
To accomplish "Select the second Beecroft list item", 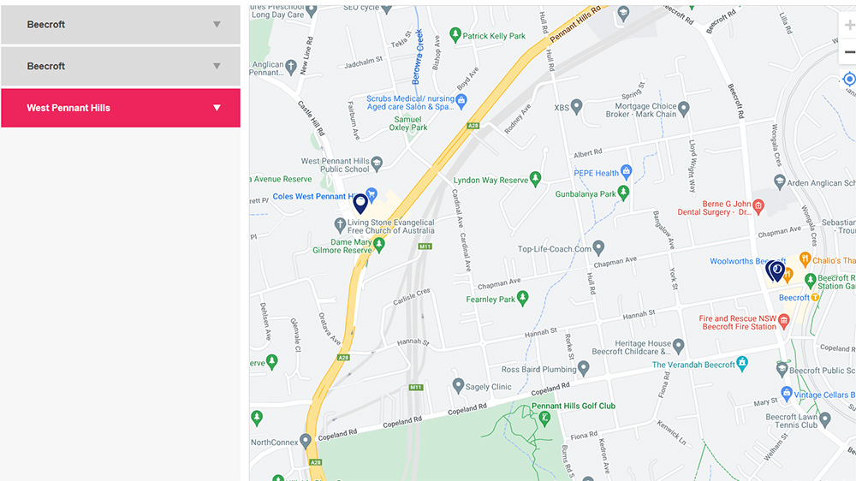I will pos(121,66).
